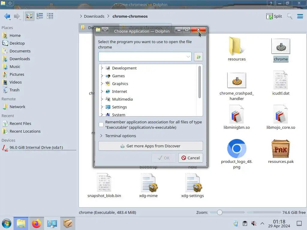Select chrome_crashpad_handler file icon
This screenshot has height=230, width=307.
(x=237, y=80)
